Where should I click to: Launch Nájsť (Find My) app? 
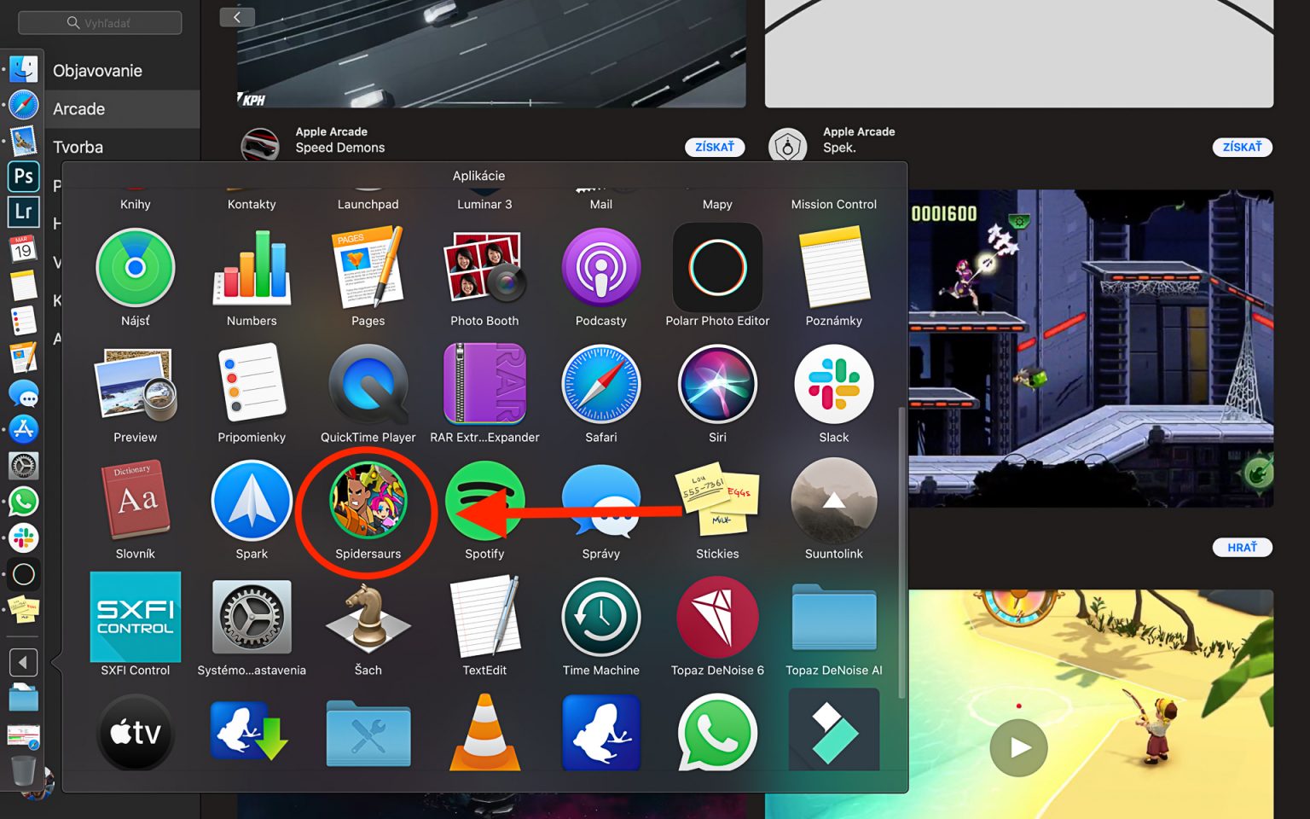point(136,268)
